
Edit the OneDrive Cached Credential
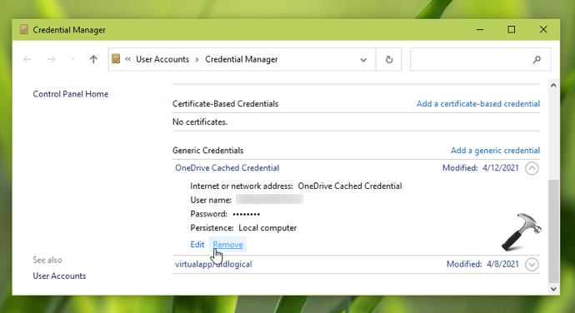point(197,245)
